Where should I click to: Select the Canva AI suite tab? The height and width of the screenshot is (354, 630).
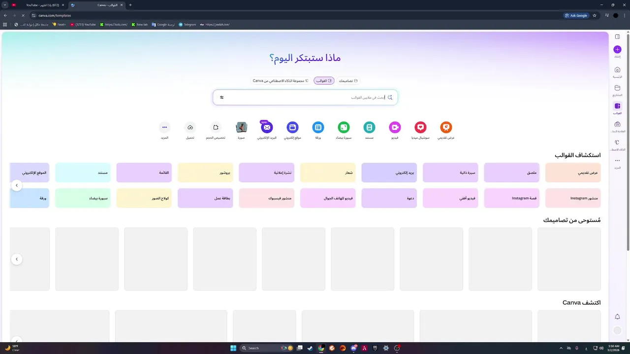(x=281, y=81)
